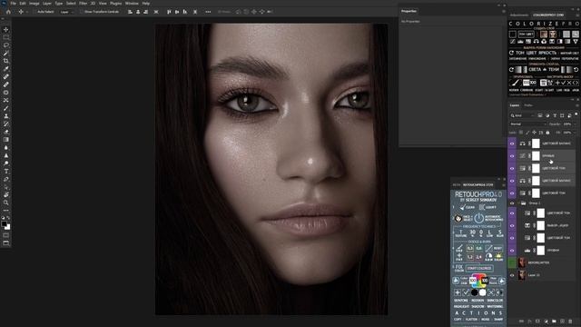
Task: Click the brush icon in ColorizePro panel
Action: [x=516, y=83]
